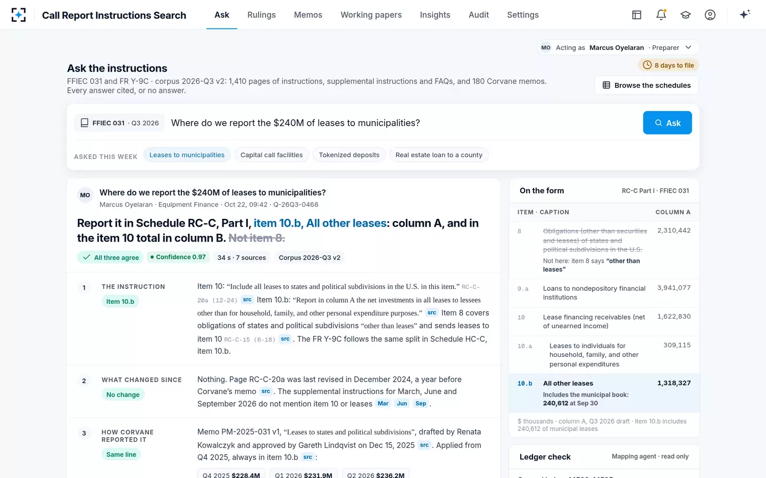
Task: Open the Sep supplemental instructions chip
Action: [x=421, y=404]
